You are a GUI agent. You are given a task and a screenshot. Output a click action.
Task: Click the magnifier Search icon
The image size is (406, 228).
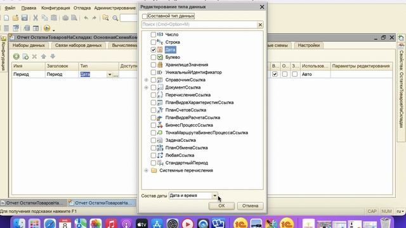pyautogui.click(x=115, y=18)
